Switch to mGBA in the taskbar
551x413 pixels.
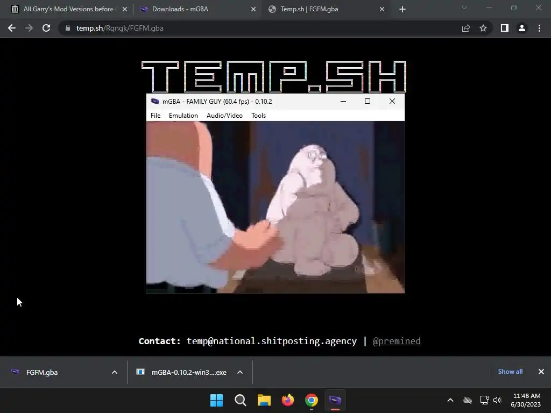[x=335, y=400]
